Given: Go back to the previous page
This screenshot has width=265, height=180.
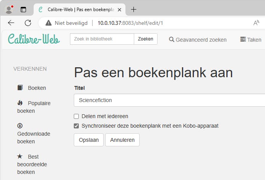Looking at the screenshot, I should click(x=11, y=23).
